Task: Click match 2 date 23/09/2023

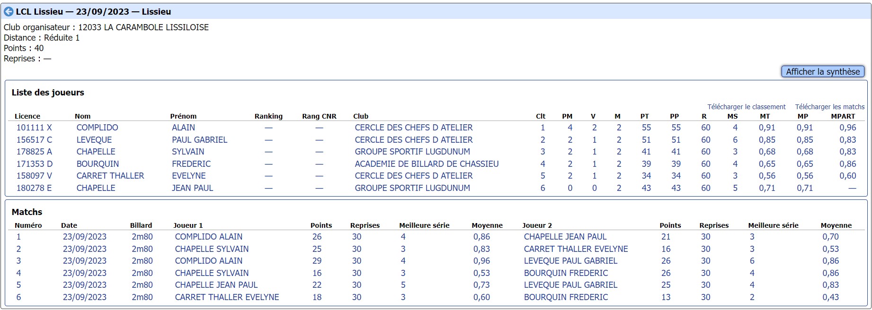Action: tap(84, 249)
